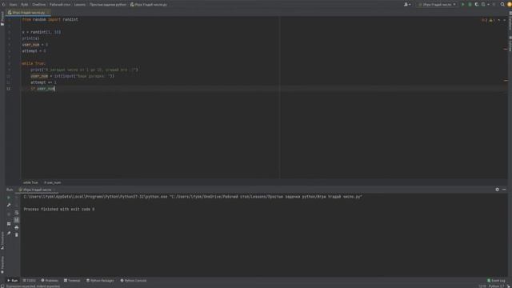Image resolution: width=512 pixels, height=288 pixels.
Task: Click the 'Lessons' breadcrumb
Action: click(80, 5)
